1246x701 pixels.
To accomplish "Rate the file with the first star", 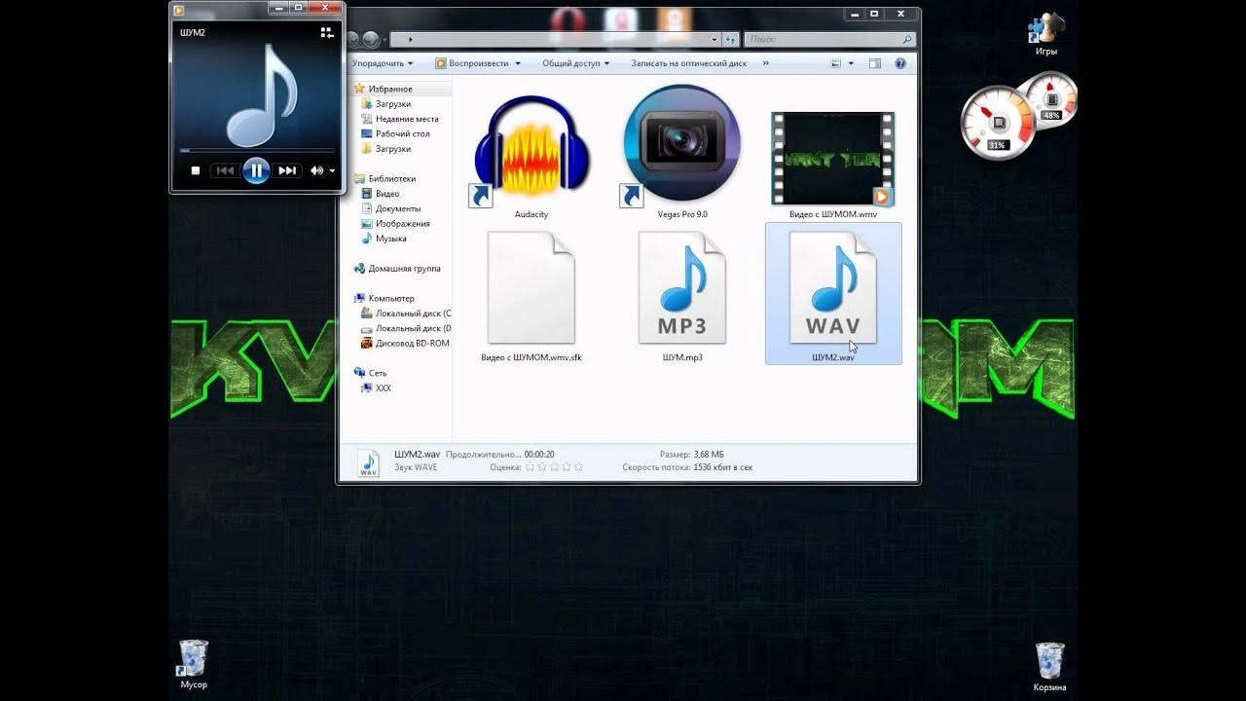I will 531,467.
